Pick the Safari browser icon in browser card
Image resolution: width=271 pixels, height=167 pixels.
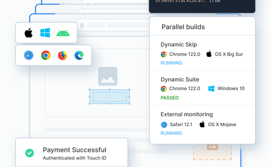coord(29,55)
